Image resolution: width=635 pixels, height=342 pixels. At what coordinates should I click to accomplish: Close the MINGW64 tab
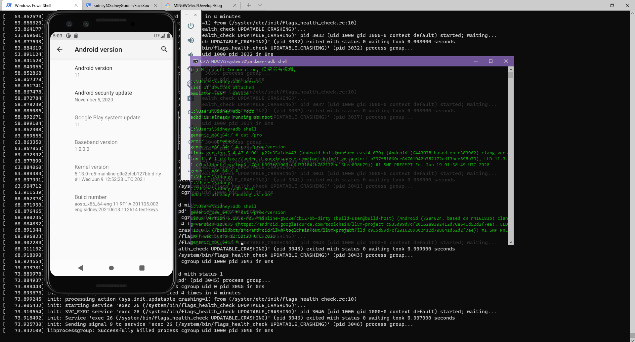click(x=235, y=5)
